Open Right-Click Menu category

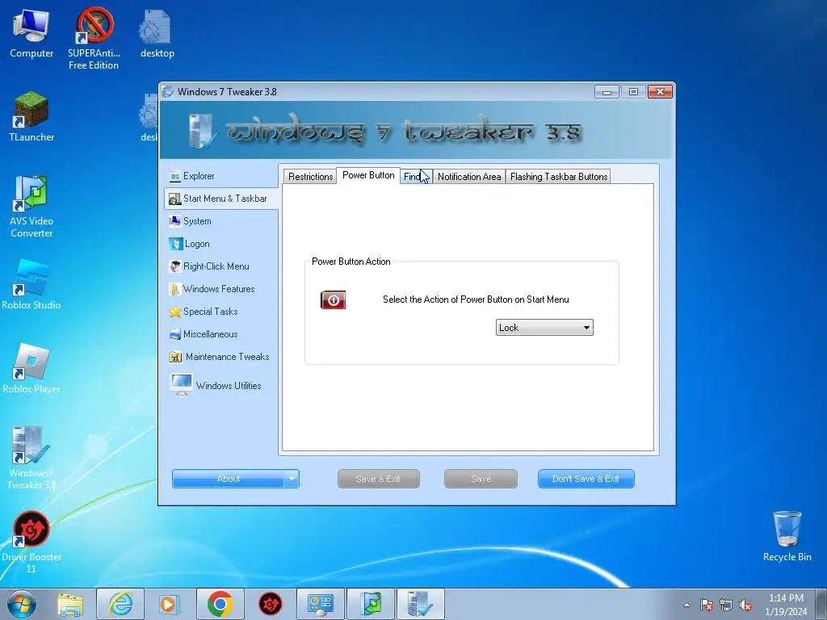pyautogui.click(x=209, y=266)
